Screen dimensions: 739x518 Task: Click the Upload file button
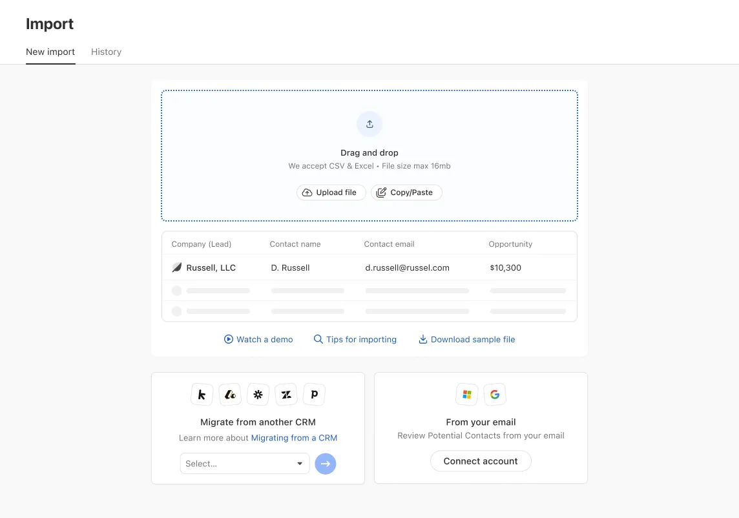pyautogui.click(x=331, y=192)
